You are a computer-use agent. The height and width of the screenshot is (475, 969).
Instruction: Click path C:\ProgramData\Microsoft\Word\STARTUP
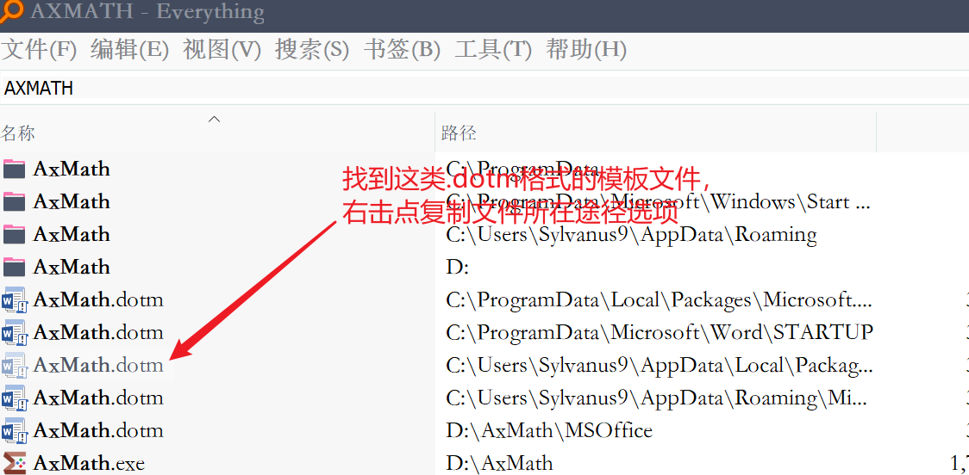[660, 332]
